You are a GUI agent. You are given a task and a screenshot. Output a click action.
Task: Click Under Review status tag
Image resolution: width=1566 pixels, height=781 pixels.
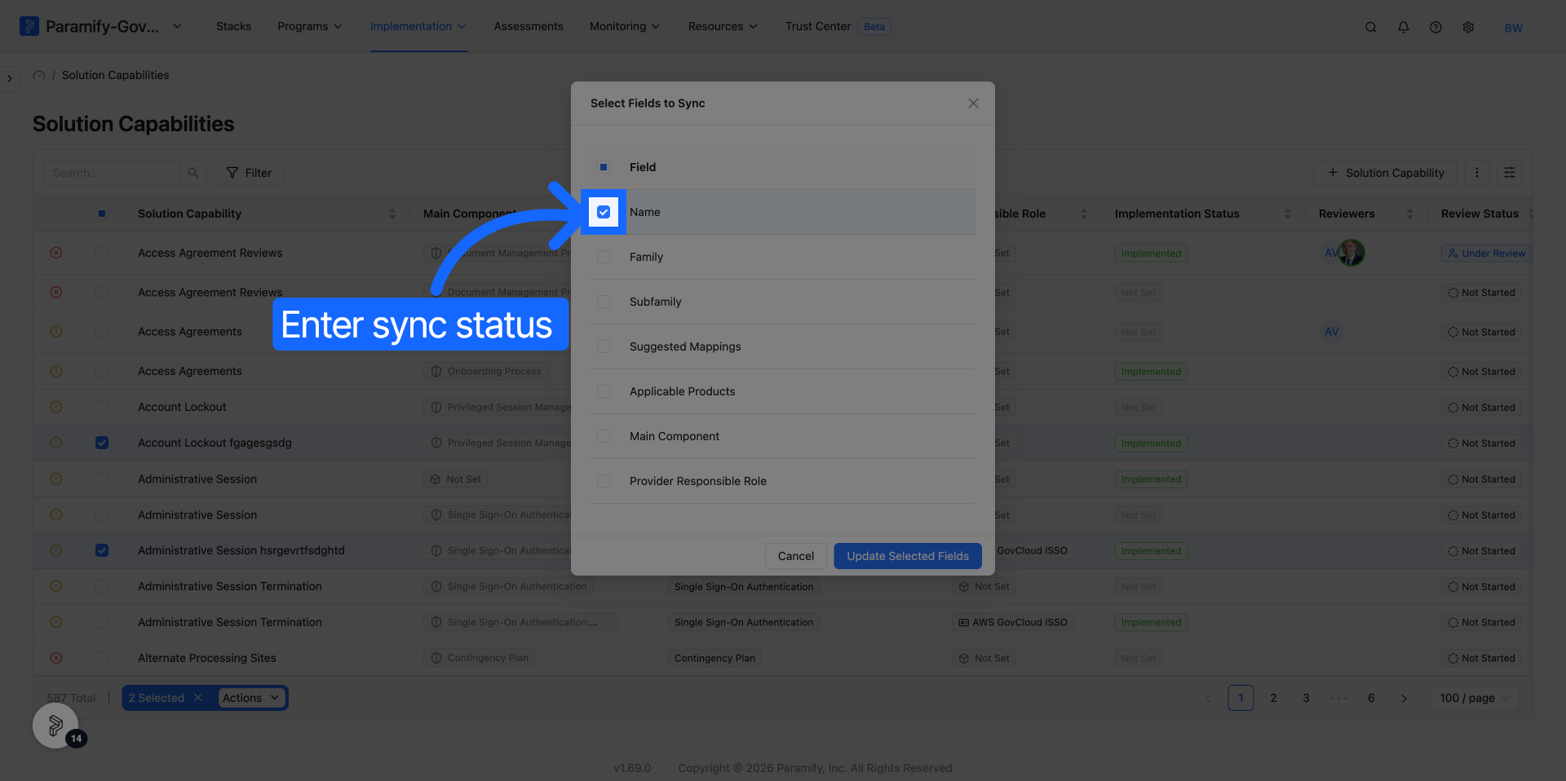point(1486,254)
